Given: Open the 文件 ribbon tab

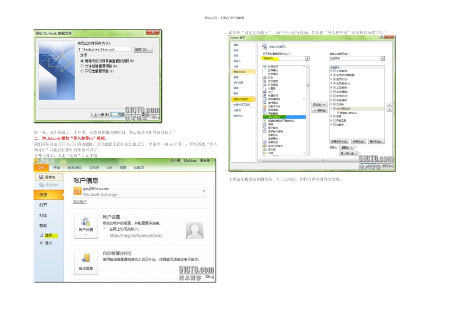Looking at the screenshot, I should (x=41, y=168).
